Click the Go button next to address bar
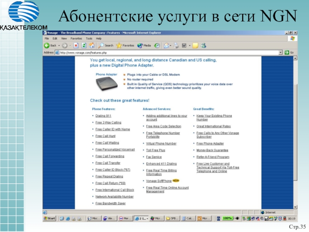The width and height of the screenshot is (309, 232). tap(289, 53)
